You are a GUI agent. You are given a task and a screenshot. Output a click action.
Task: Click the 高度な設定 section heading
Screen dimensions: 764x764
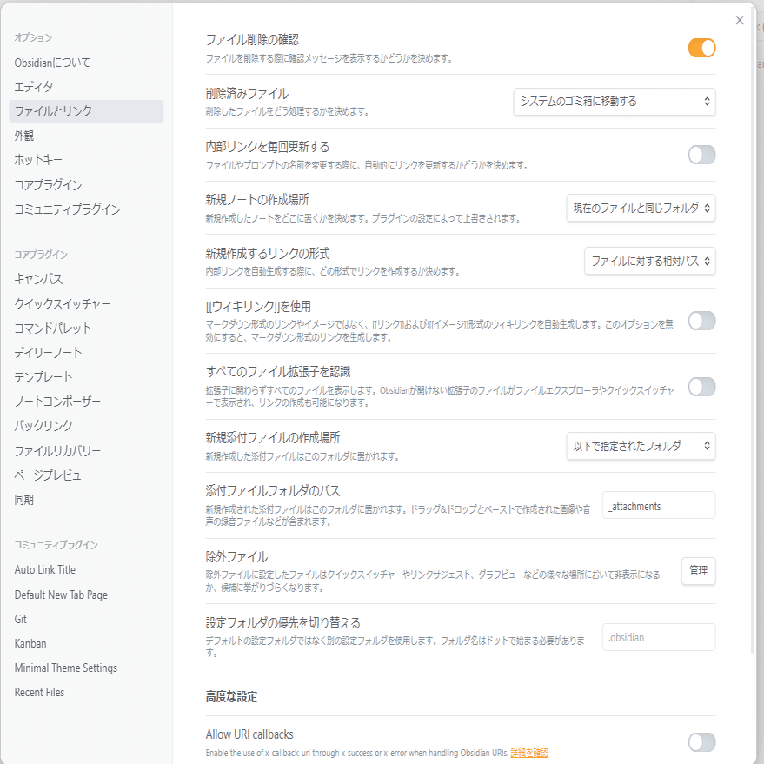point(231,697)
